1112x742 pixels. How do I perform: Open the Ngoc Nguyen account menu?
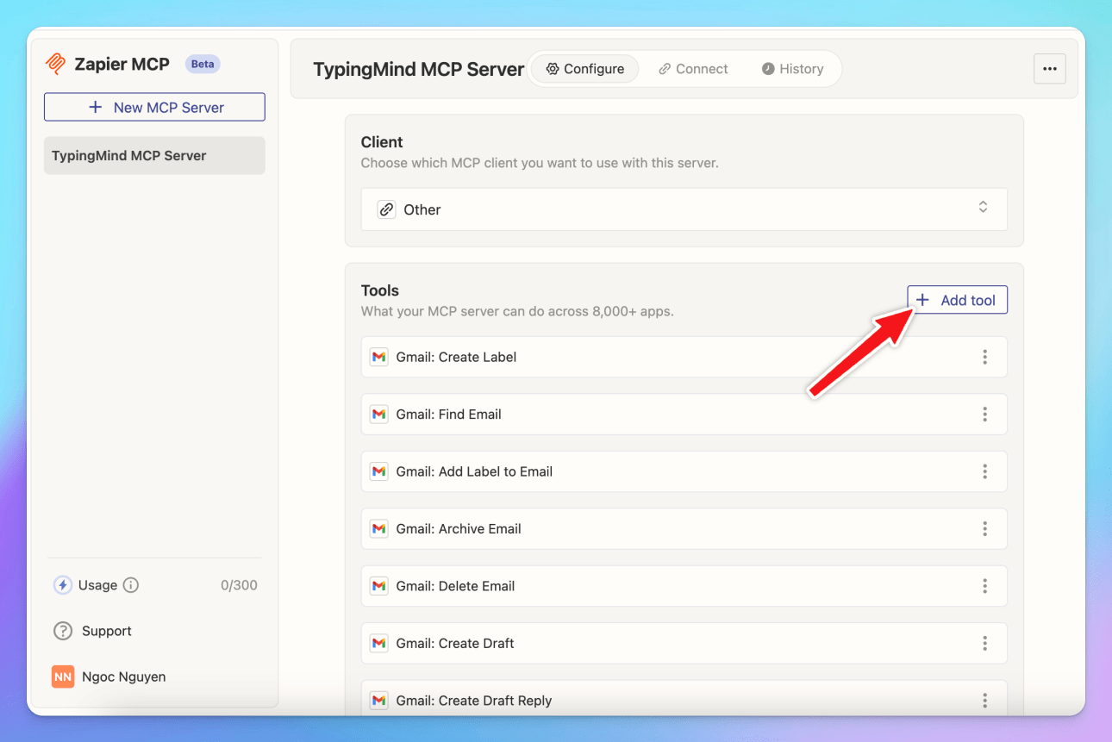coord(109,677)
